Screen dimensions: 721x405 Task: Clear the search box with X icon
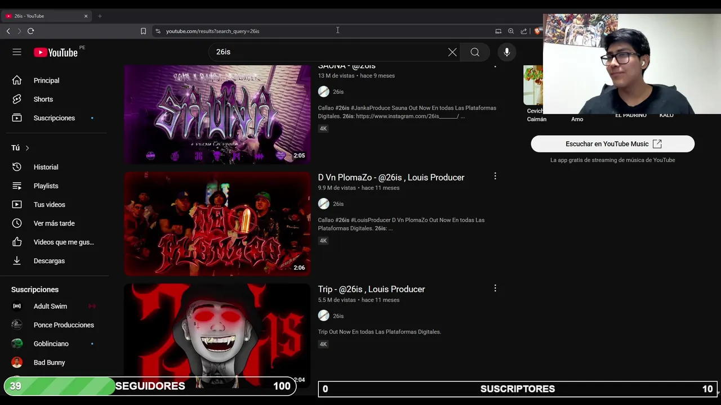pos(452,52)
